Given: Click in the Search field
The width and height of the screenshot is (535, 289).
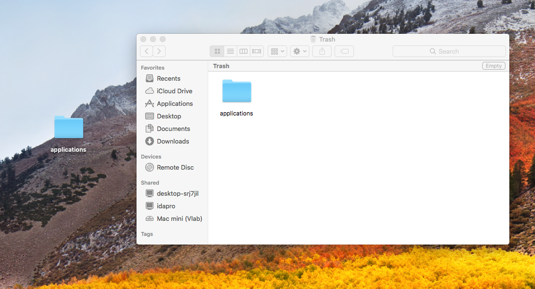Looking at the screenshot, I should [x=449, y=51].
